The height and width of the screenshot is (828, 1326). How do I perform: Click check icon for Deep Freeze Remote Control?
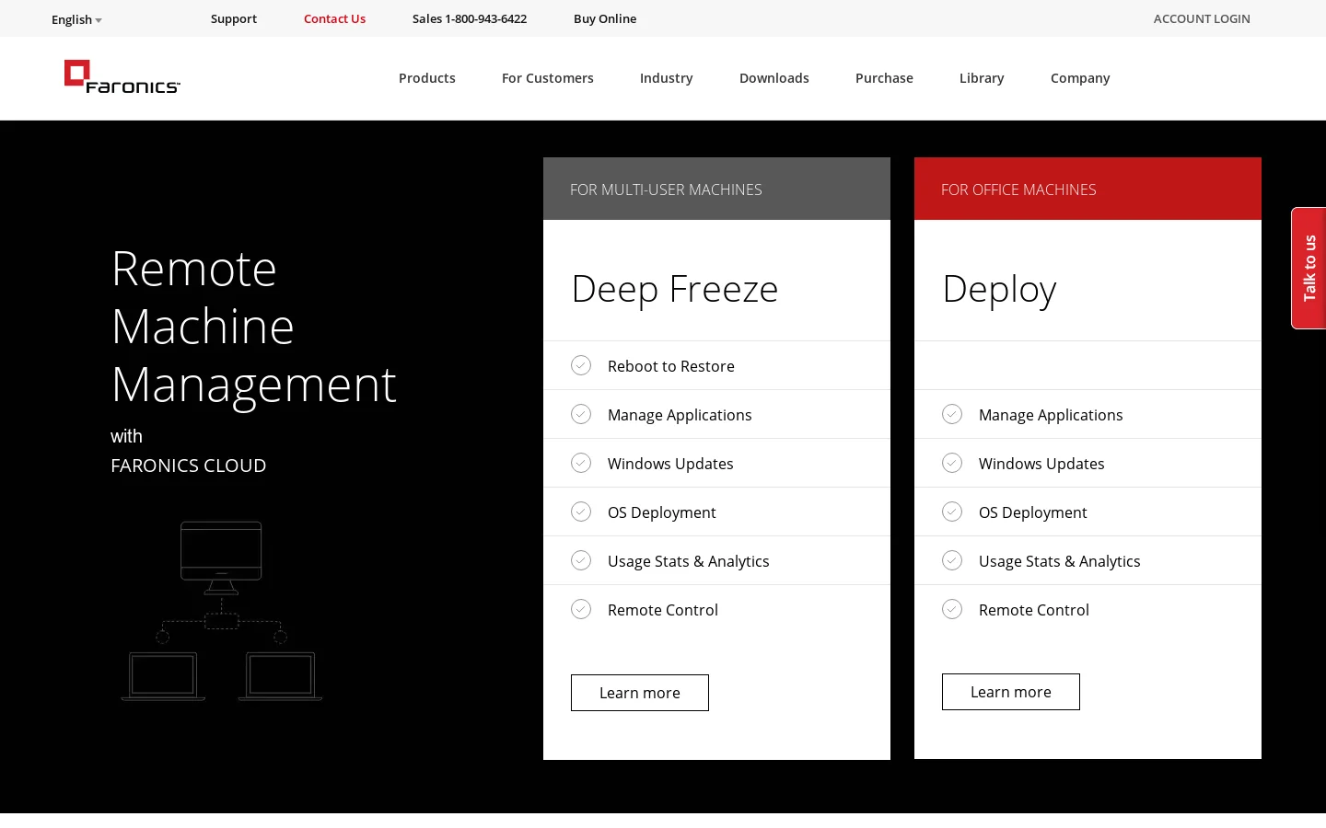point(581,609)
